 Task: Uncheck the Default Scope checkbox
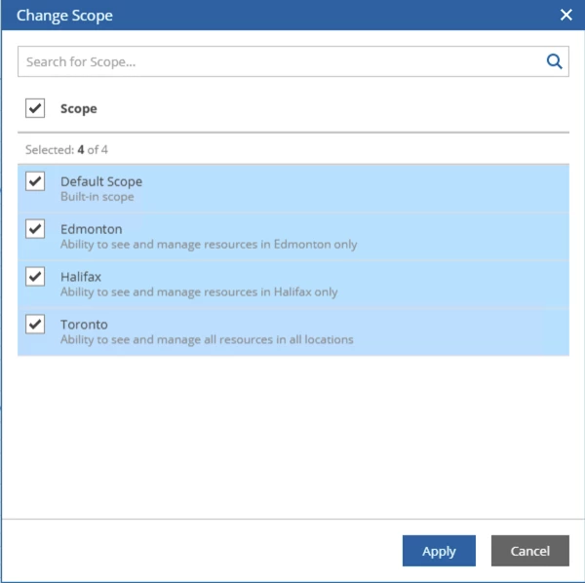(x=35, y=181)
